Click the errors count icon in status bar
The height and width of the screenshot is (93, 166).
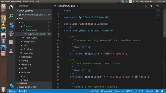[x=20, y=91]
